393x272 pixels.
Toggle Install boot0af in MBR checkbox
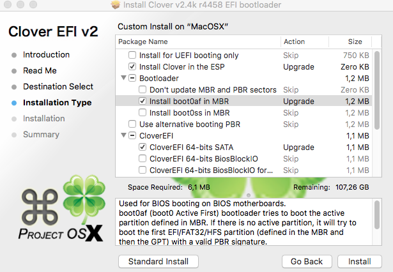click(x=143, y=101)
